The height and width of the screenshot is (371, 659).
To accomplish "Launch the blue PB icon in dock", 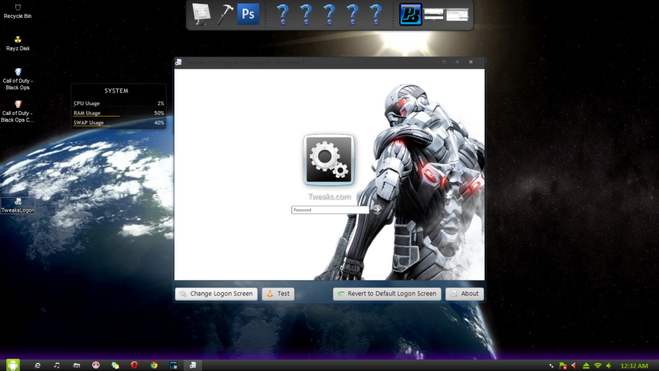I will tap(411, 14).
